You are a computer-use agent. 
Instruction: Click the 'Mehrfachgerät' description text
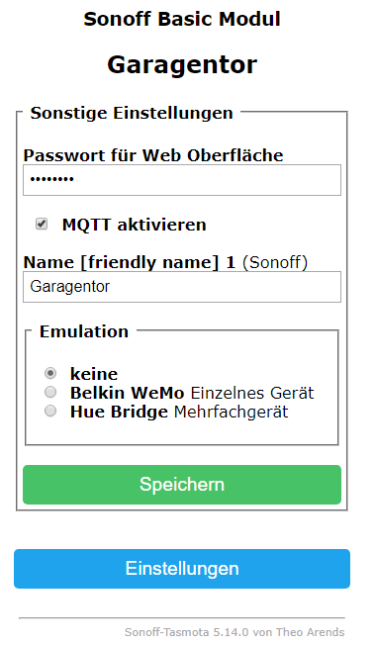231,413
